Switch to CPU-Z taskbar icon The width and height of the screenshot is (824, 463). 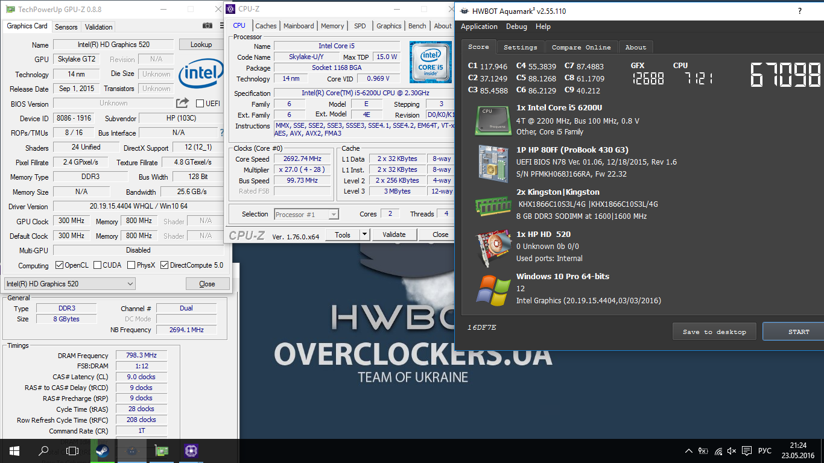point(191,450)
